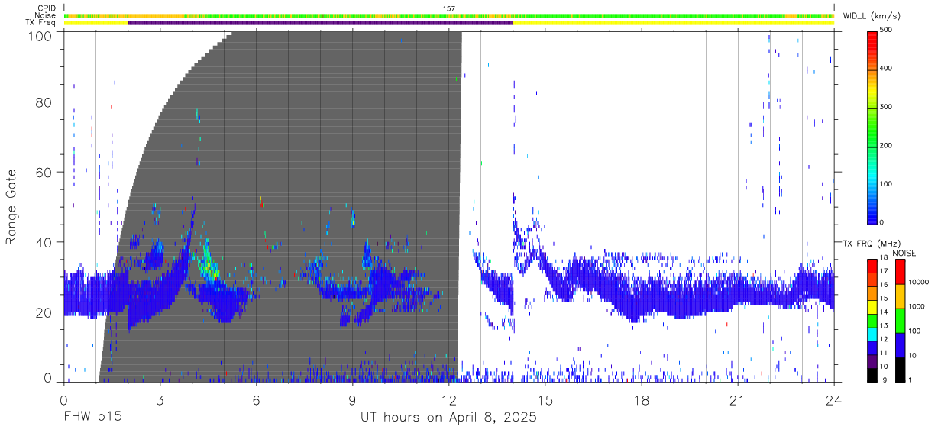Click the 18 tick on TX FRQ legend
The height and width of the screenshot is (433, 938).
pos(884,258)
